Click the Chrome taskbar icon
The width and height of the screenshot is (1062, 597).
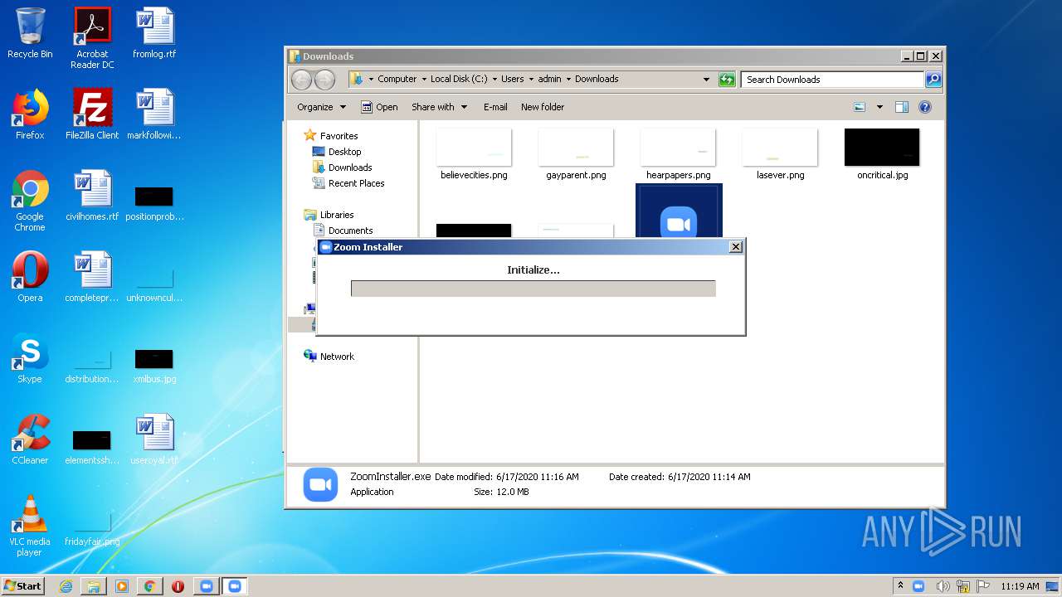pos(150,586)
